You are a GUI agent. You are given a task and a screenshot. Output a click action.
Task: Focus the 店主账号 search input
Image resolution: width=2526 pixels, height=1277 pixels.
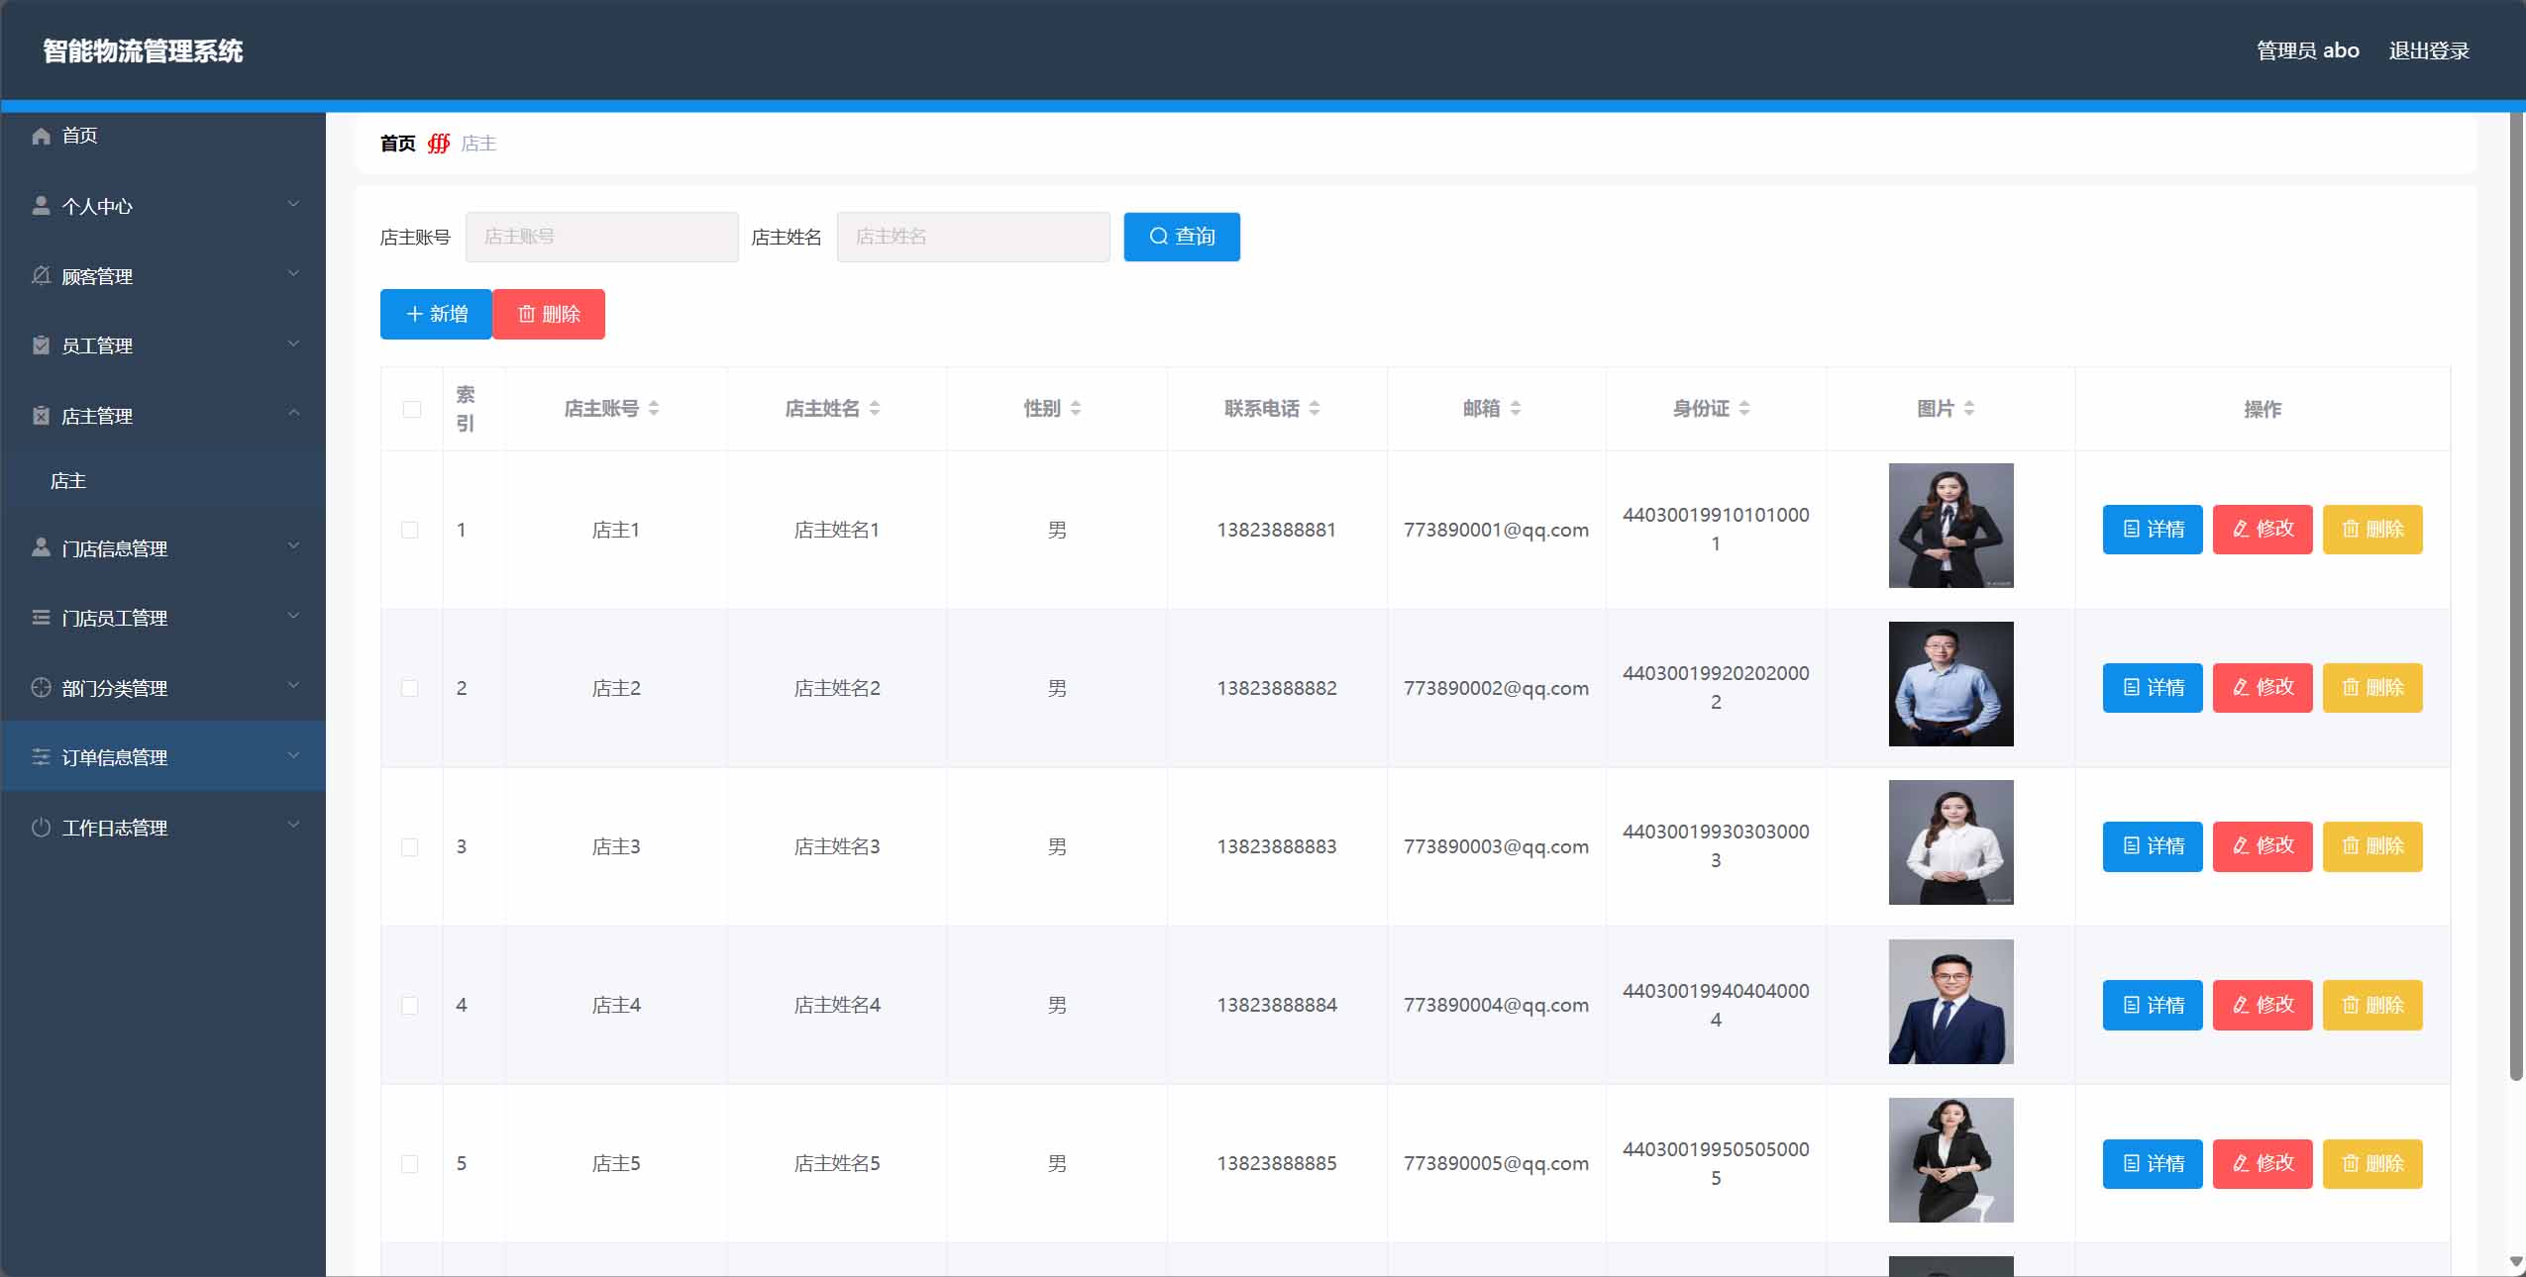(602, 237)
